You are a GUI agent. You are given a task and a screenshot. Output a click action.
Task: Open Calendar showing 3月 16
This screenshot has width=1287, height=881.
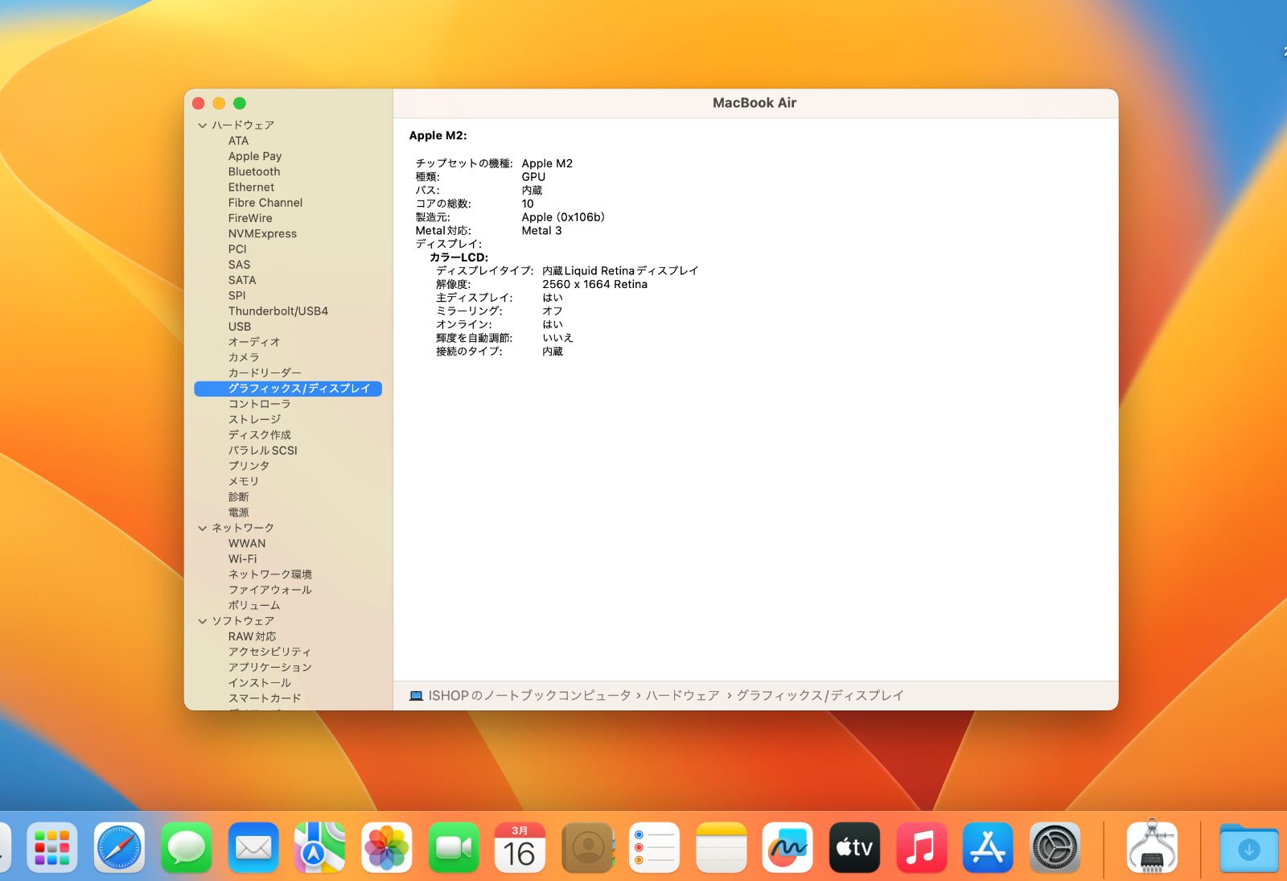point(520,847)
